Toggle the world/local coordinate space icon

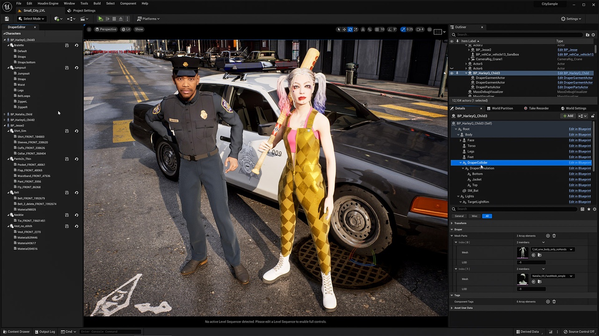[363, 29]
